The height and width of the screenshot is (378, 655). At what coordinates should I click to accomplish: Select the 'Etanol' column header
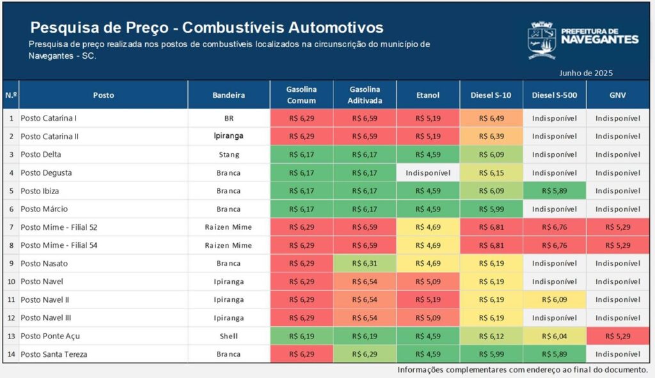point(428,95)
